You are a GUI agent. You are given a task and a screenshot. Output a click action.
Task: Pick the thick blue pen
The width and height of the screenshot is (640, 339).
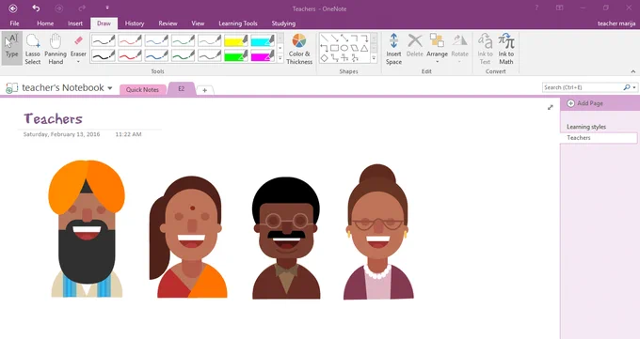coord(156,55)
